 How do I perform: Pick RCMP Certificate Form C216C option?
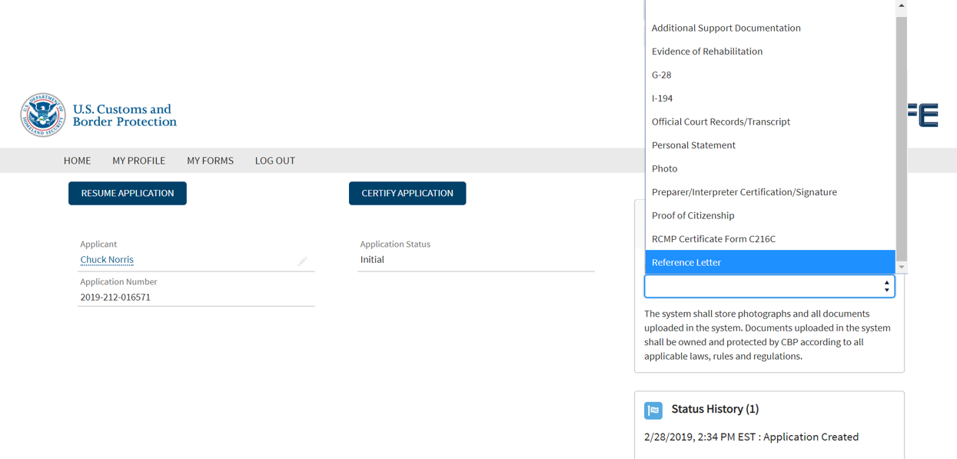point(713,239)
